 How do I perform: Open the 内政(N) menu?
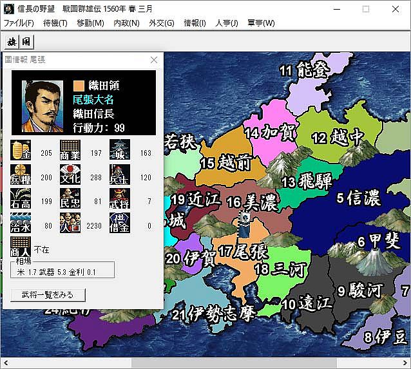[x=126, y=23]
